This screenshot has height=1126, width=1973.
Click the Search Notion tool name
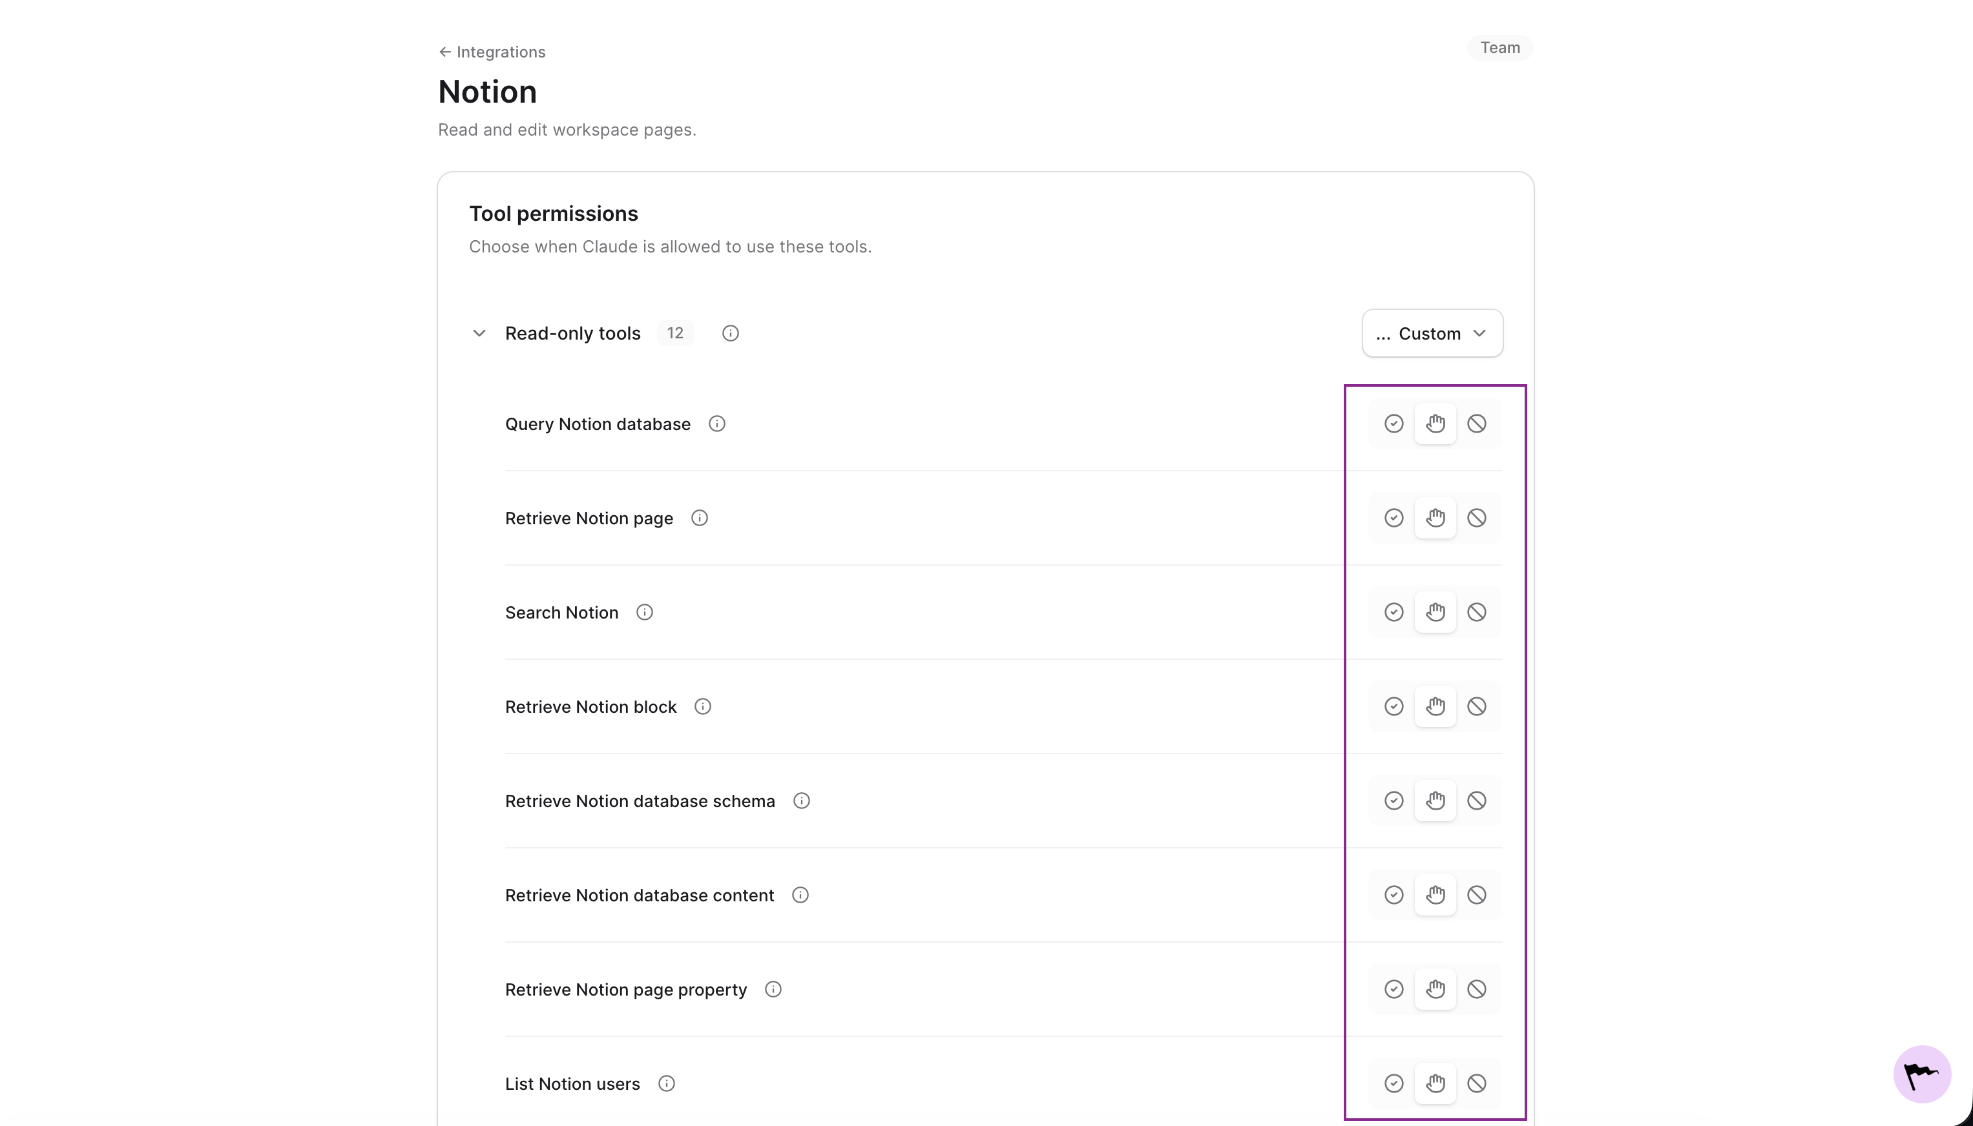coord(561,613)
